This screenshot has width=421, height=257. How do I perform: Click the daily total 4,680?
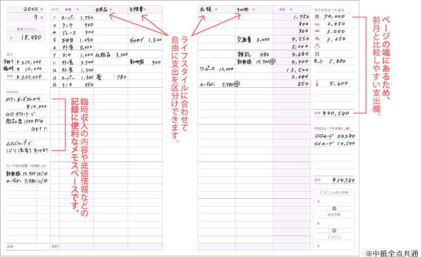click(301, 54)
